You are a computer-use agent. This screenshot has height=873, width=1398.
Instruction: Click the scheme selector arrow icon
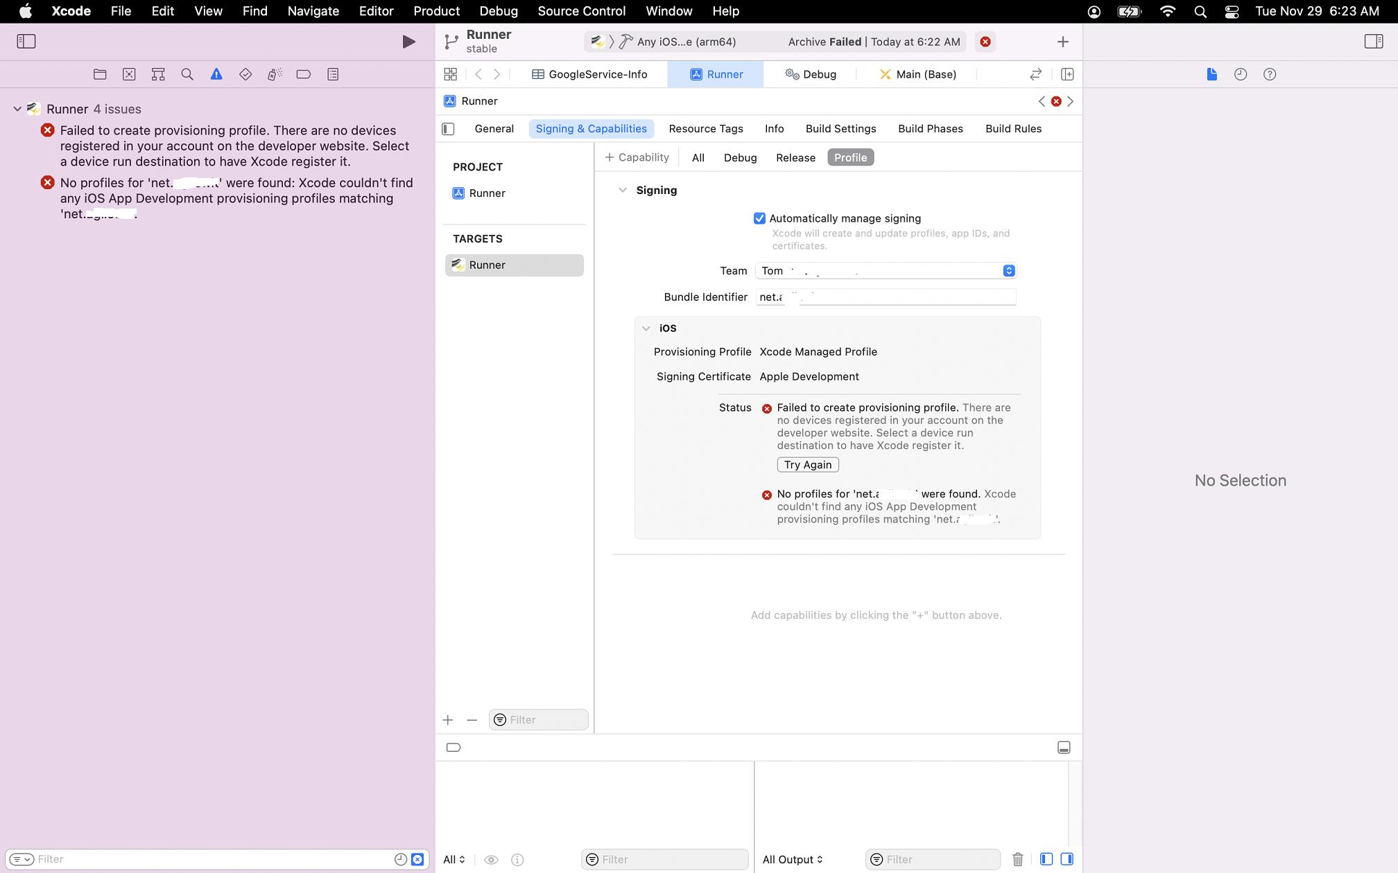[609, 42]
